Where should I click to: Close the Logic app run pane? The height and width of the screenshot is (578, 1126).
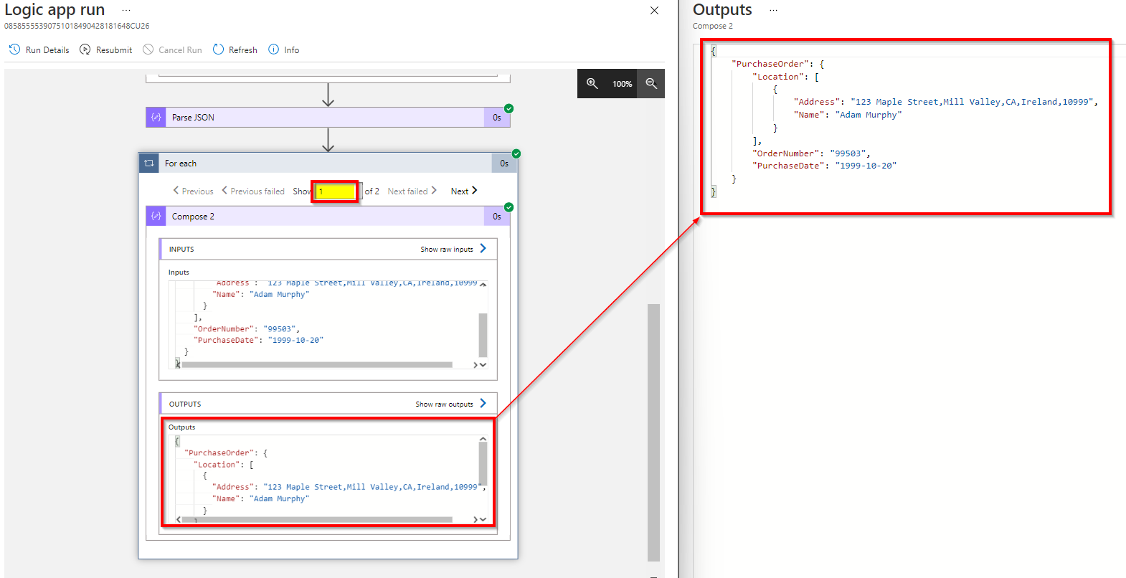(654, 11)
